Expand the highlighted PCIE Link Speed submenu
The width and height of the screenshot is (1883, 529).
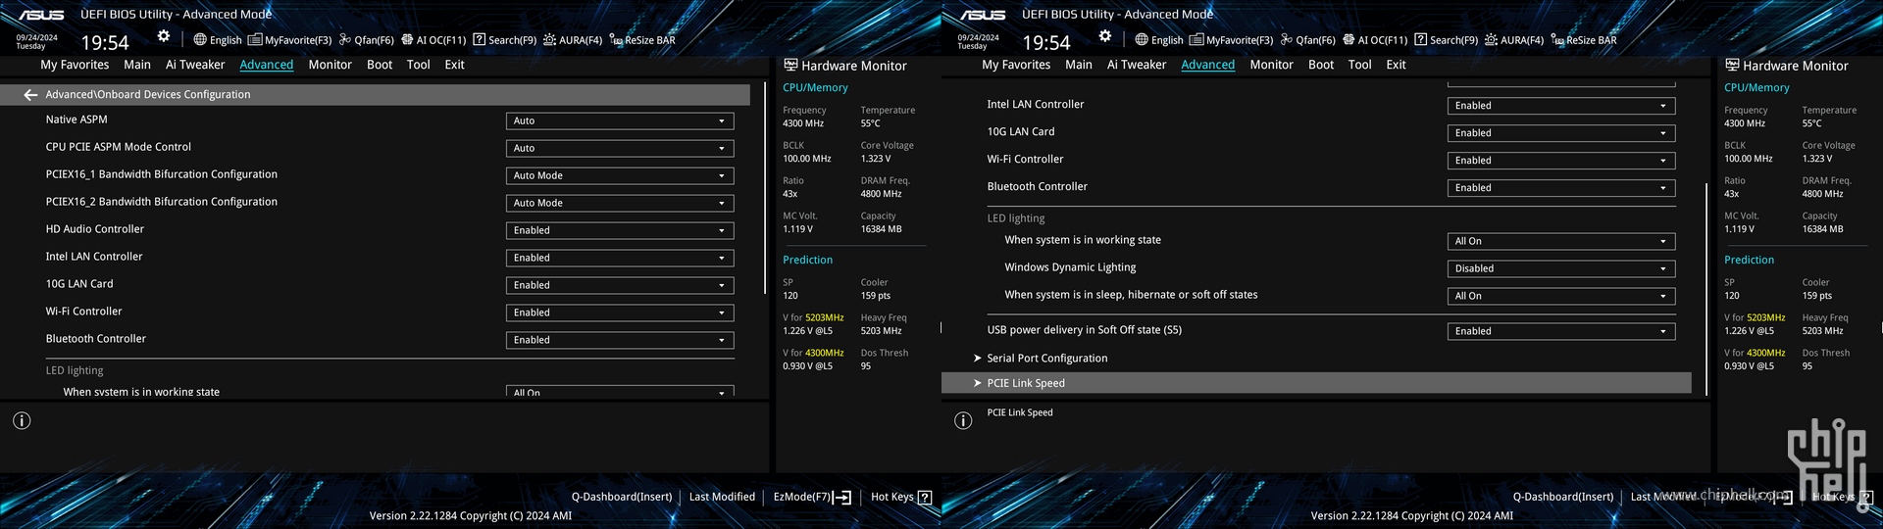pyautogui.click(x=1317, y=383)
